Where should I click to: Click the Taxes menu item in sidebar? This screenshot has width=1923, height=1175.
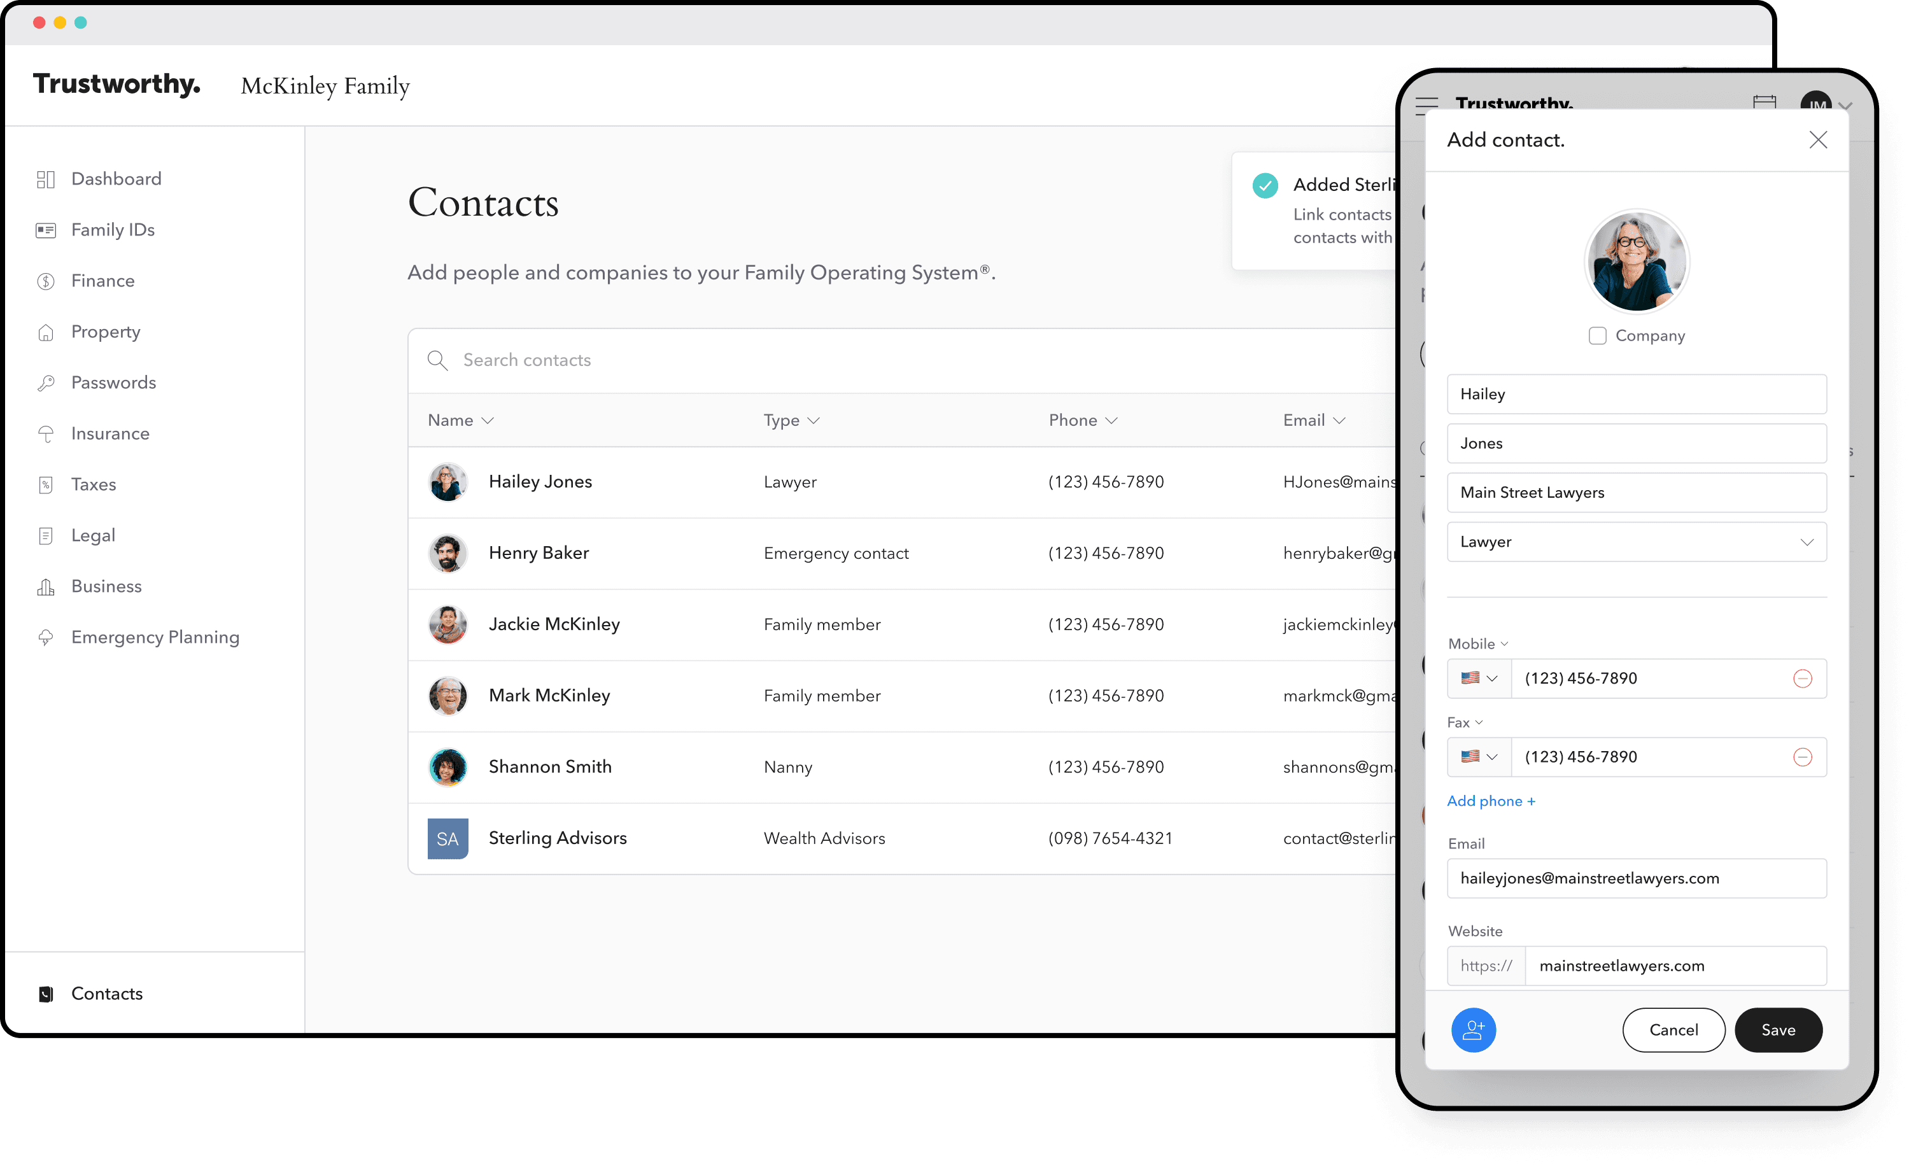pyautogui.click(x=94, y=484)
